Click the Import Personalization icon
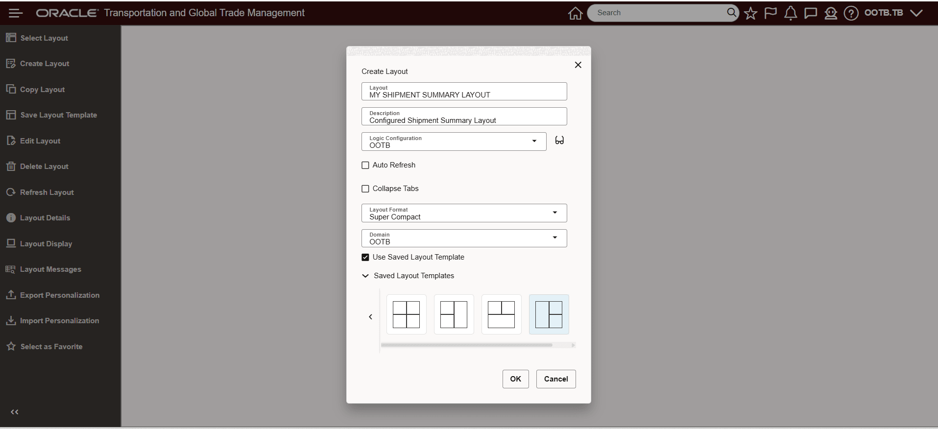Image resolution: width=938 pixels, height=429 pixels. pyautogui.click(x=11, y=321)
